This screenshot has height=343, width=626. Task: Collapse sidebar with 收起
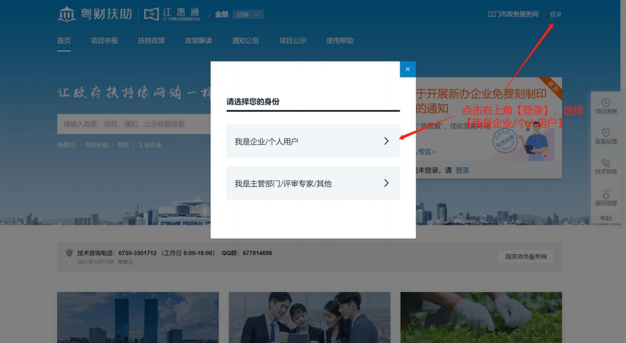pyautogui.click(x=606, y=218)
